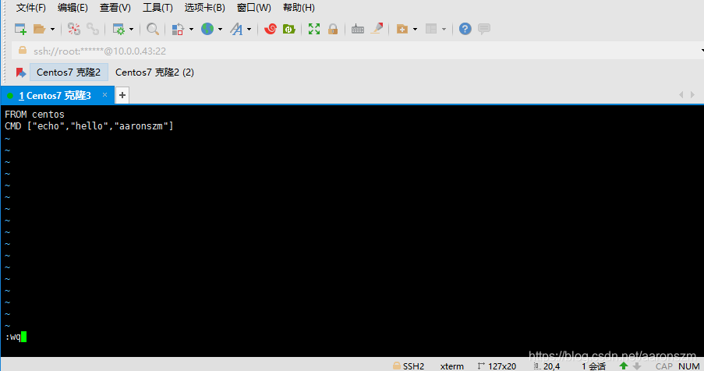Viewport: 704px width, 371px height.
Task: Click the file transfer layout icon
Action: point(178,29)
